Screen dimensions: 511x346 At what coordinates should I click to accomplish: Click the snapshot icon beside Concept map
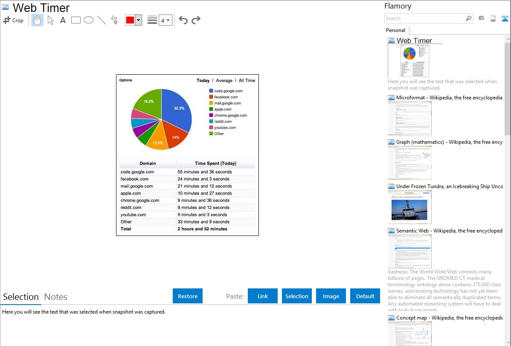[392, 318]
